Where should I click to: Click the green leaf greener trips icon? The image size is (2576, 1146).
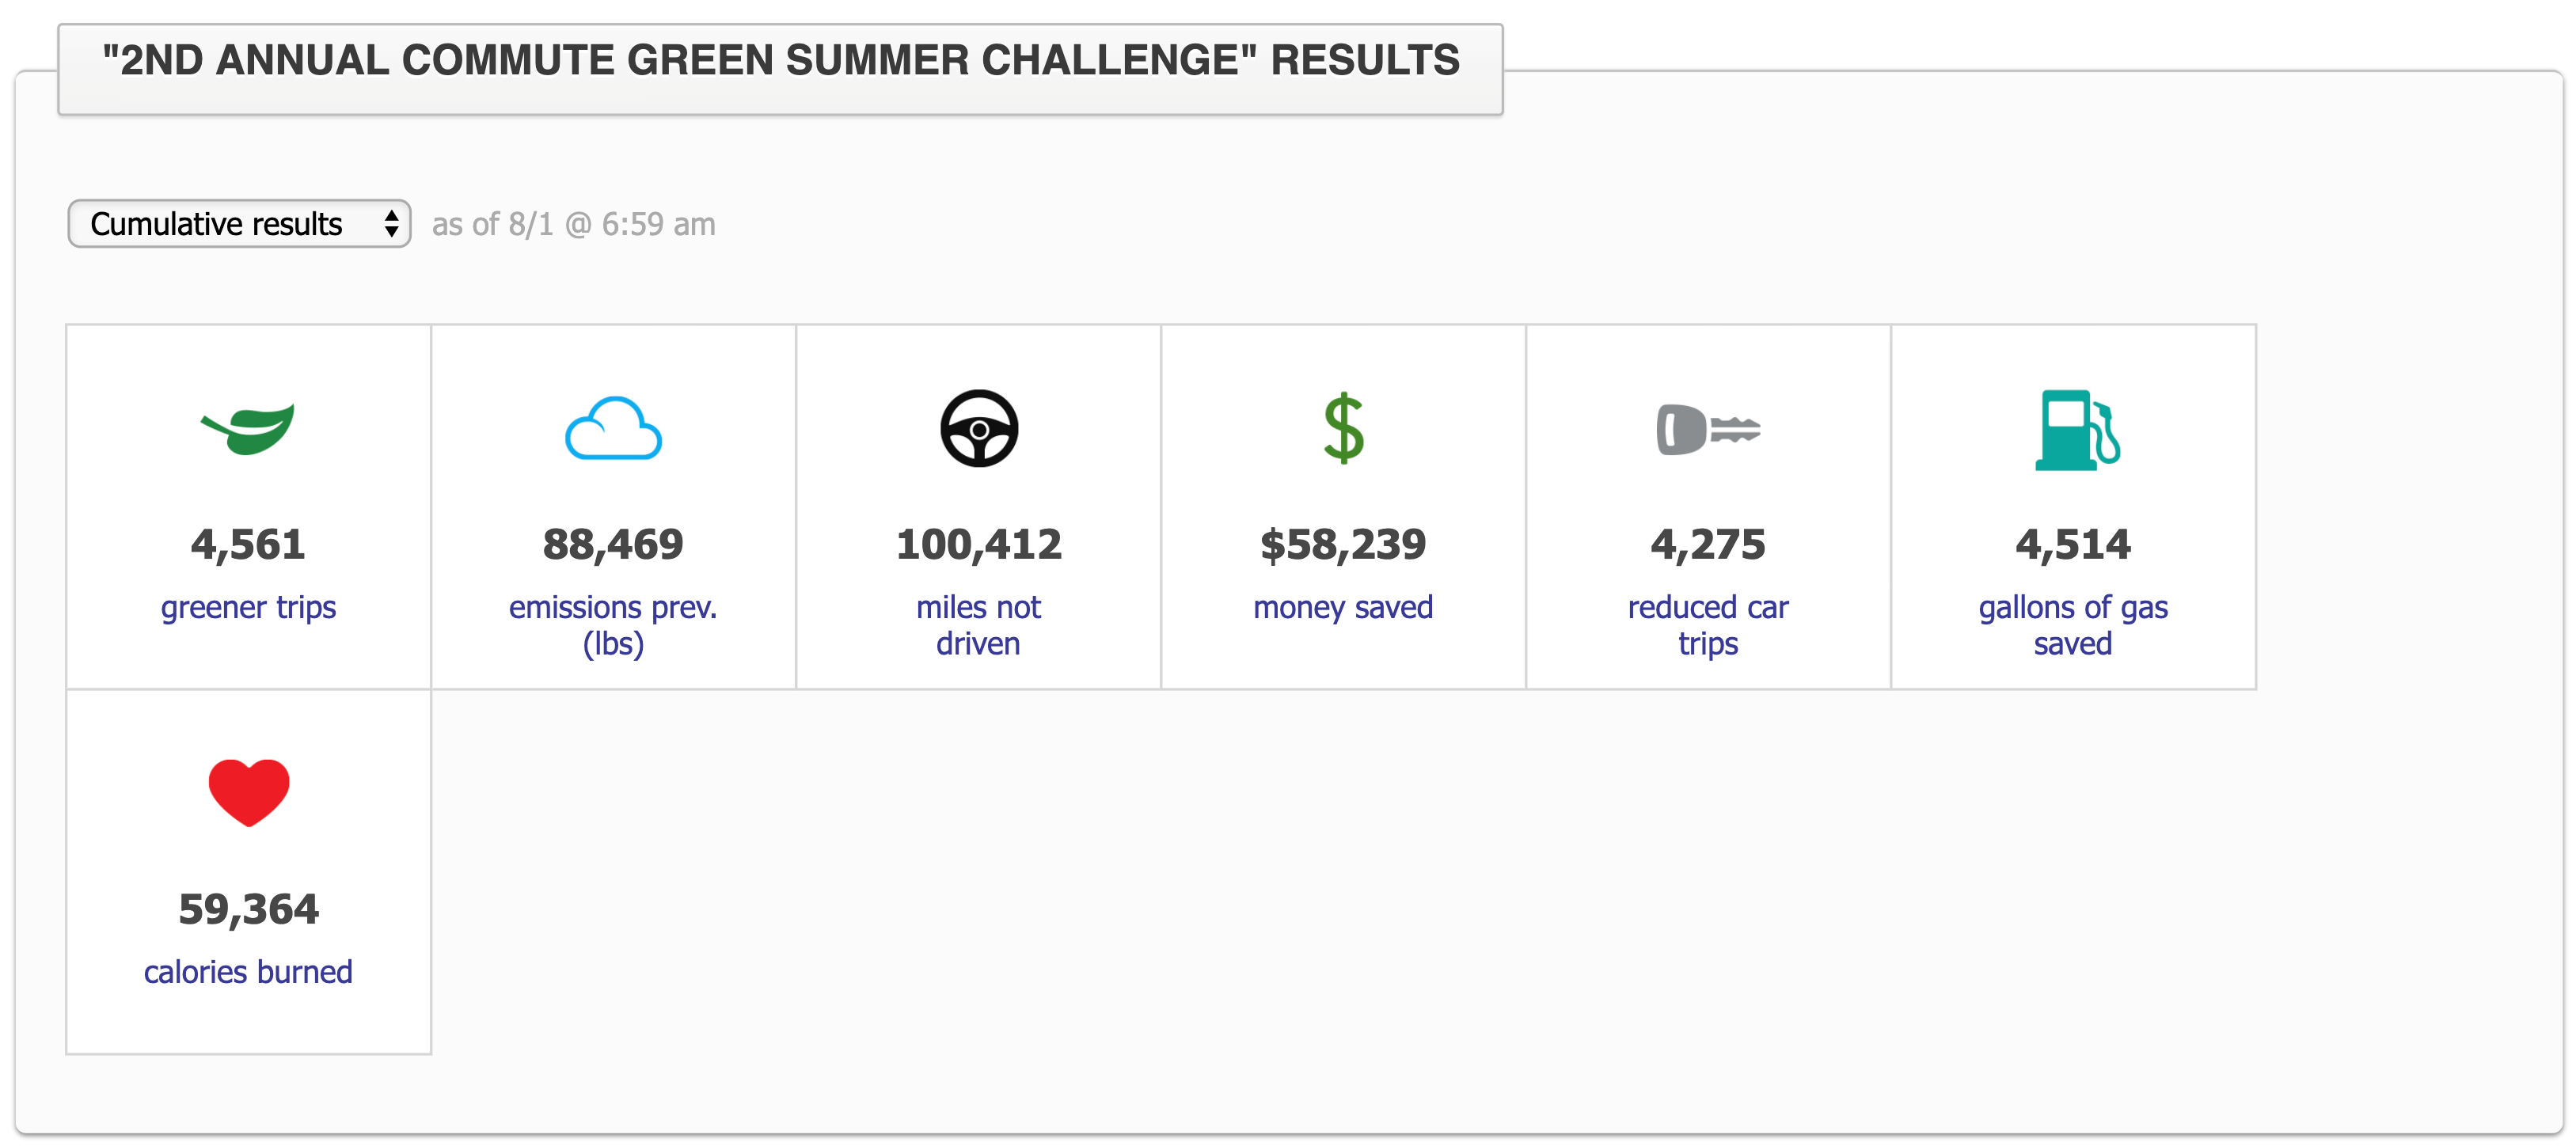point(248,429)
